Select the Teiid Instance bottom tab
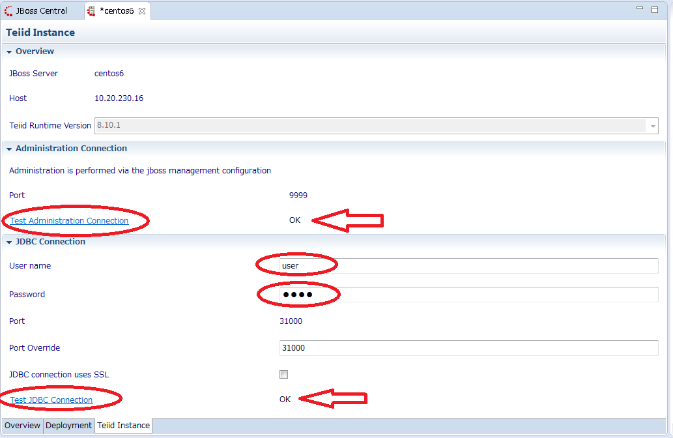This screenshot has width=673, height=438. click(124, 425)
